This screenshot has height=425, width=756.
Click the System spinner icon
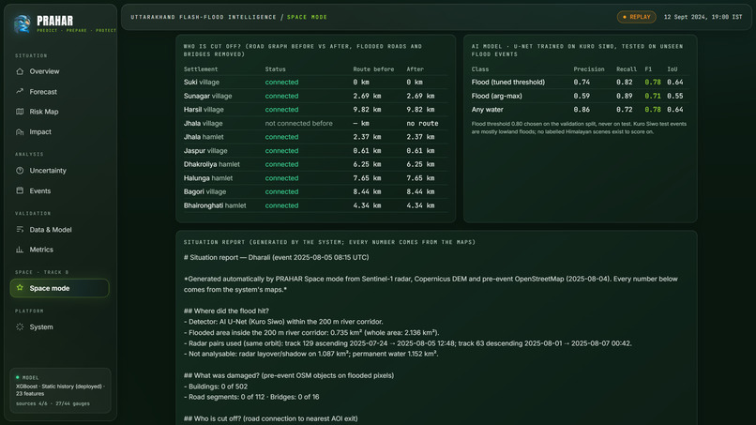point(20,327)
